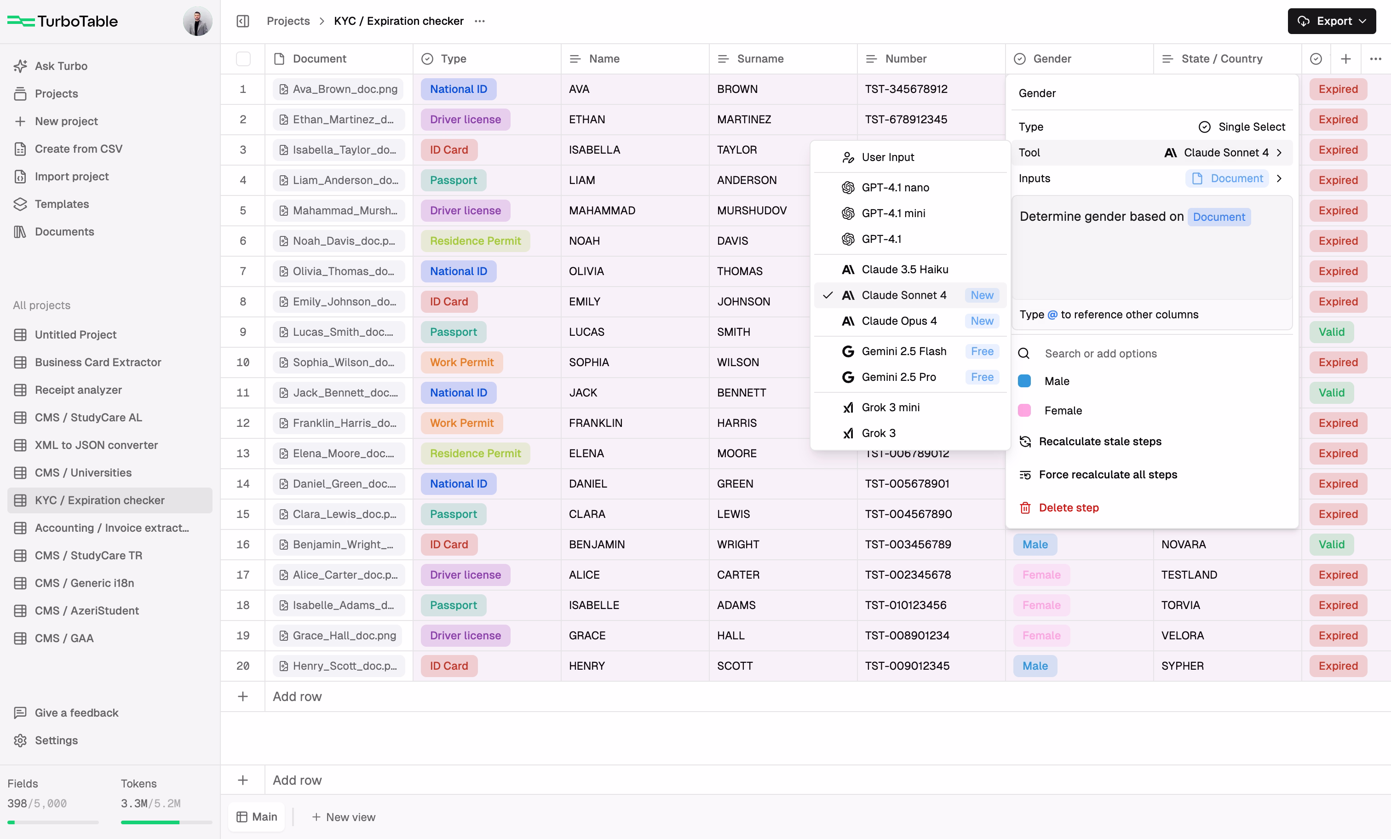This screenshot has height=839, width=1391.
Task: Open the project title ellipsis menu
Action: [x=480, y=21]
